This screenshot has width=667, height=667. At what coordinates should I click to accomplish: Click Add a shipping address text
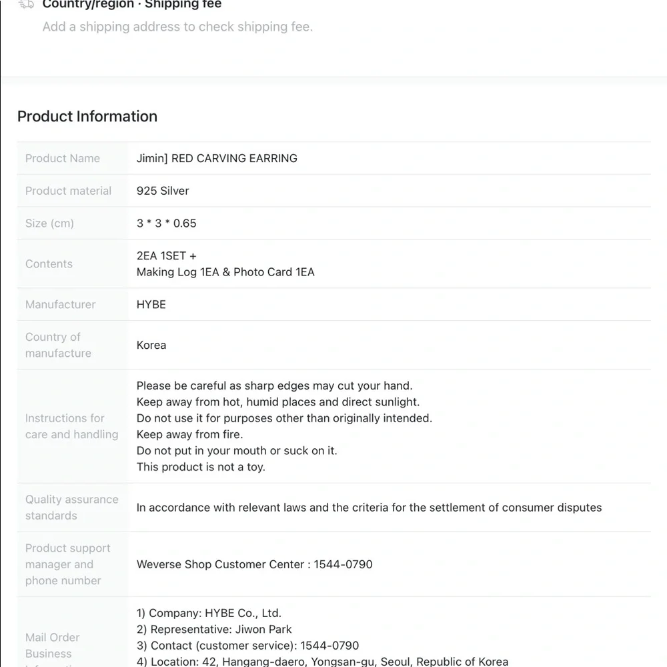coord(177,27)
